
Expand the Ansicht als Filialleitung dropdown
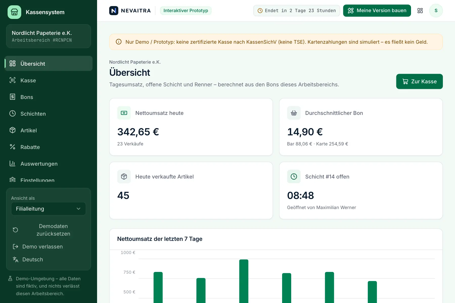(49, 209)
